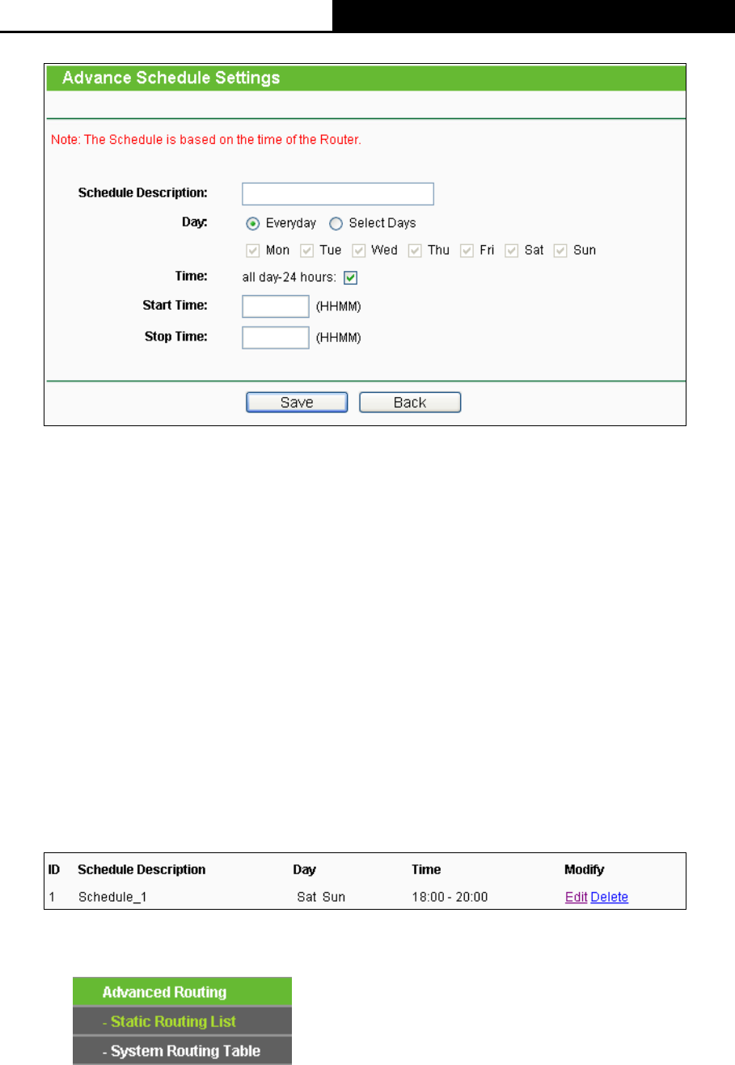Click the 18:00 - 20:00 time cell
This screenshot has height=1065, width=735.
click(x=450, y=897)
